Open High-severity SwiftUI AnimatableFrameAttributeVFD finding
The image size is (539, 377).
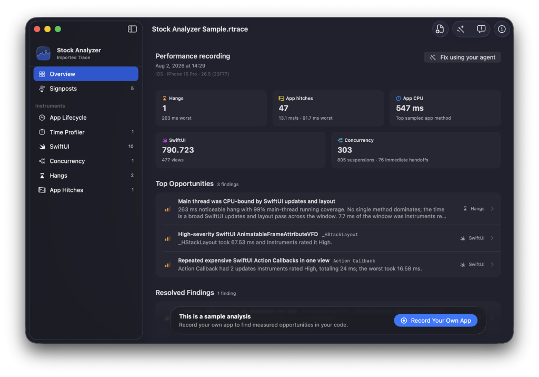[328, 238]
